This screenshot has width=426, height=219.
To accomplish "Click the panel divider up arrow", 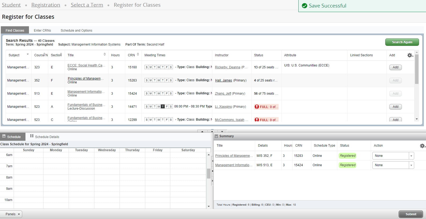I will tap(202, 131).
